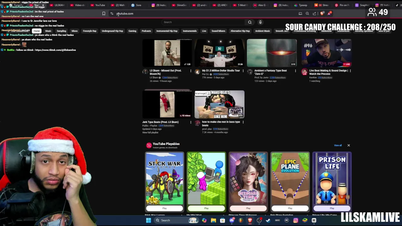This screenshot has height=226, width=402.
Task: Select the Sound Mixers chip
Action: coord(218,31)
